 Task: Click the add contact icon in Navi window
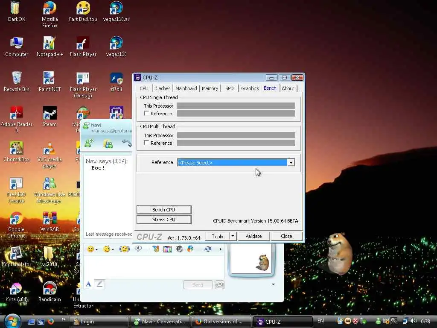point(89,143)
